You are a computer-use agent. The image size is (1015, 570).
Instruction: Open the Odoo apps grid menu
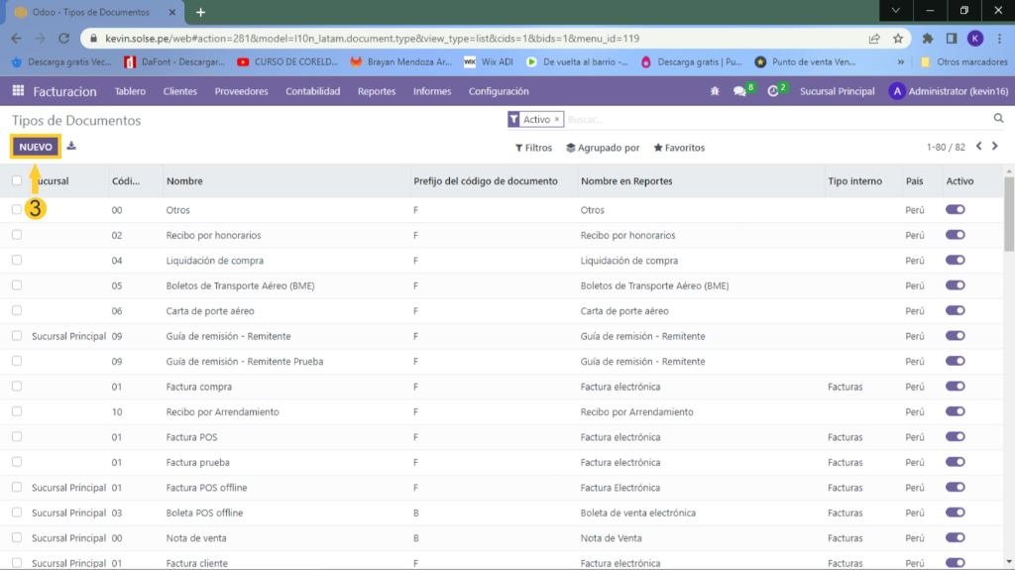pyautogui.click(x=18, y=91)
